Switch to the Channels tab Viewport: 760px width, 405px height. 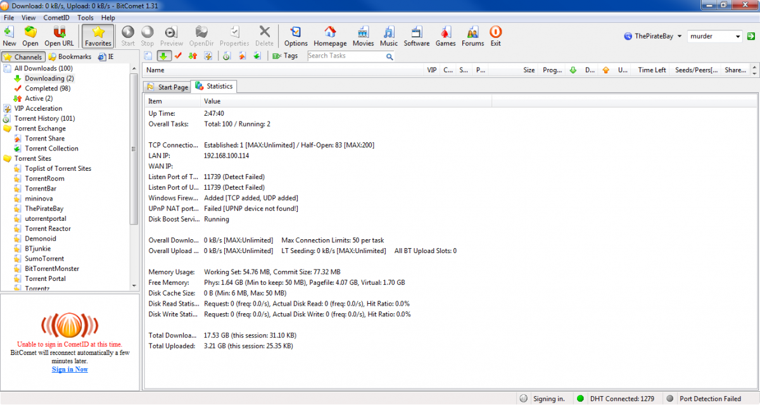23,57
